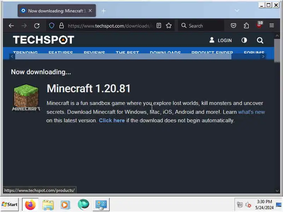
Task: Toggle dark/light theme contrast icon
Action: click(244, 40)
